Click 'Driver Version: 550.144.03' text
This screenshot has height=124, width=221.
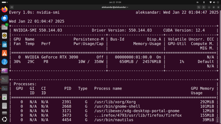[122, 30]
